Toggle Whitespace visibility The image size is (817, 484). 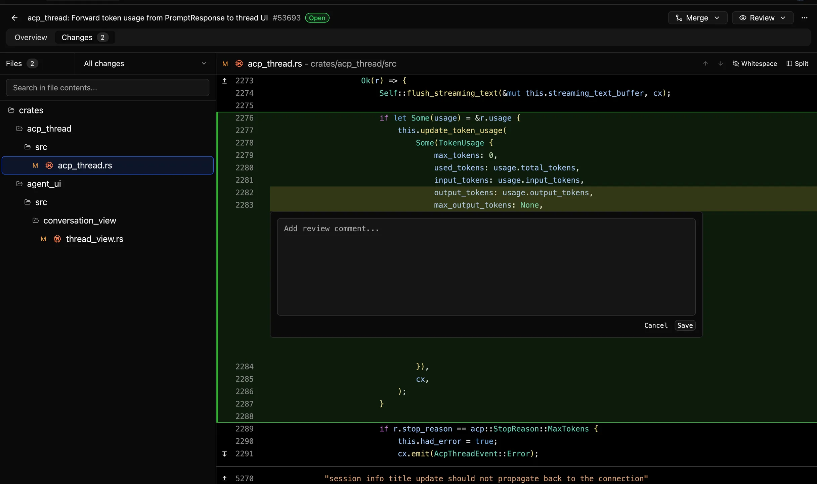point(755,63)
